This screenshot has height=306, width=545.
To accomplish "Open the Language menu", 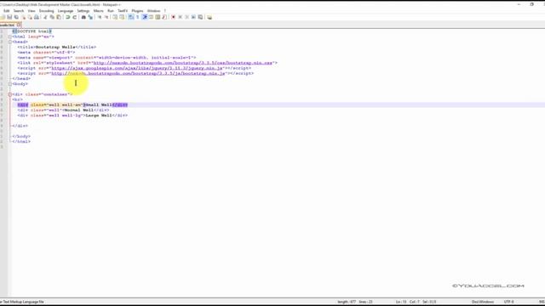I will pyautogui.click(x=66, y=11).
